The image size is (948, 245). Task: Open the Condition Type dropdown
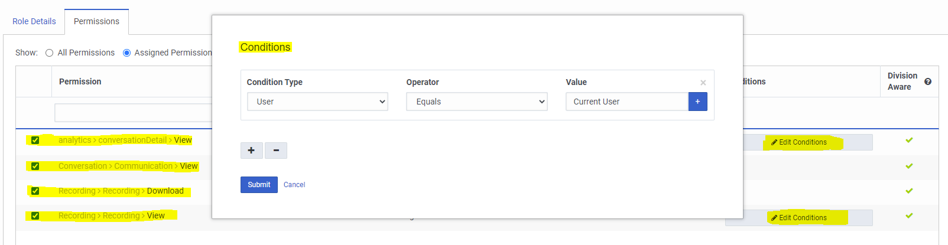[317, 102]
